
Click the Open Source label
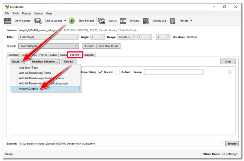(22, 21)
